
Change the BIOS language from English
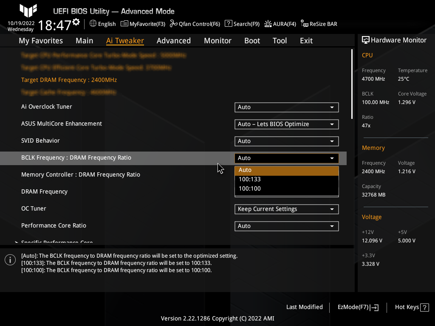tap(102, 24)
